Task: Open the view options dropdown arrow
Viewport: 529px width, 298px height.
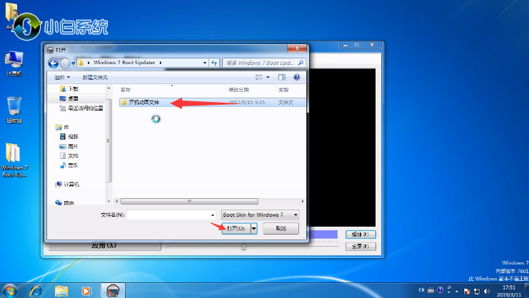Action: 268,77
